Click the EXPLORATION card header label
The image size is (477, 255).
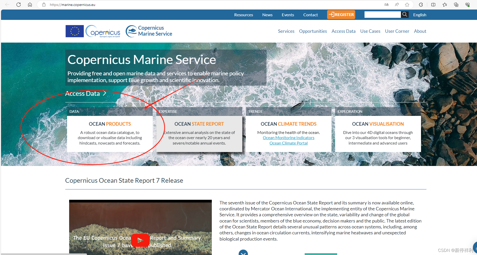[350, 111]
